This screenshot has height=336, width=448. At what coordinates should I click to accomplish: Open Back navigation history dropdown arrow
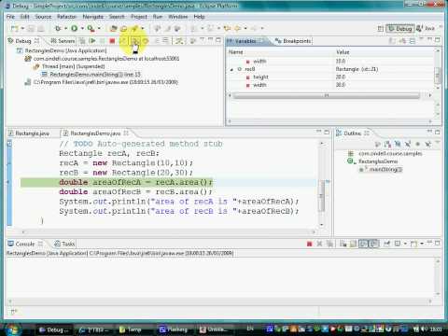pyautogui.click(x=245, y=29)
